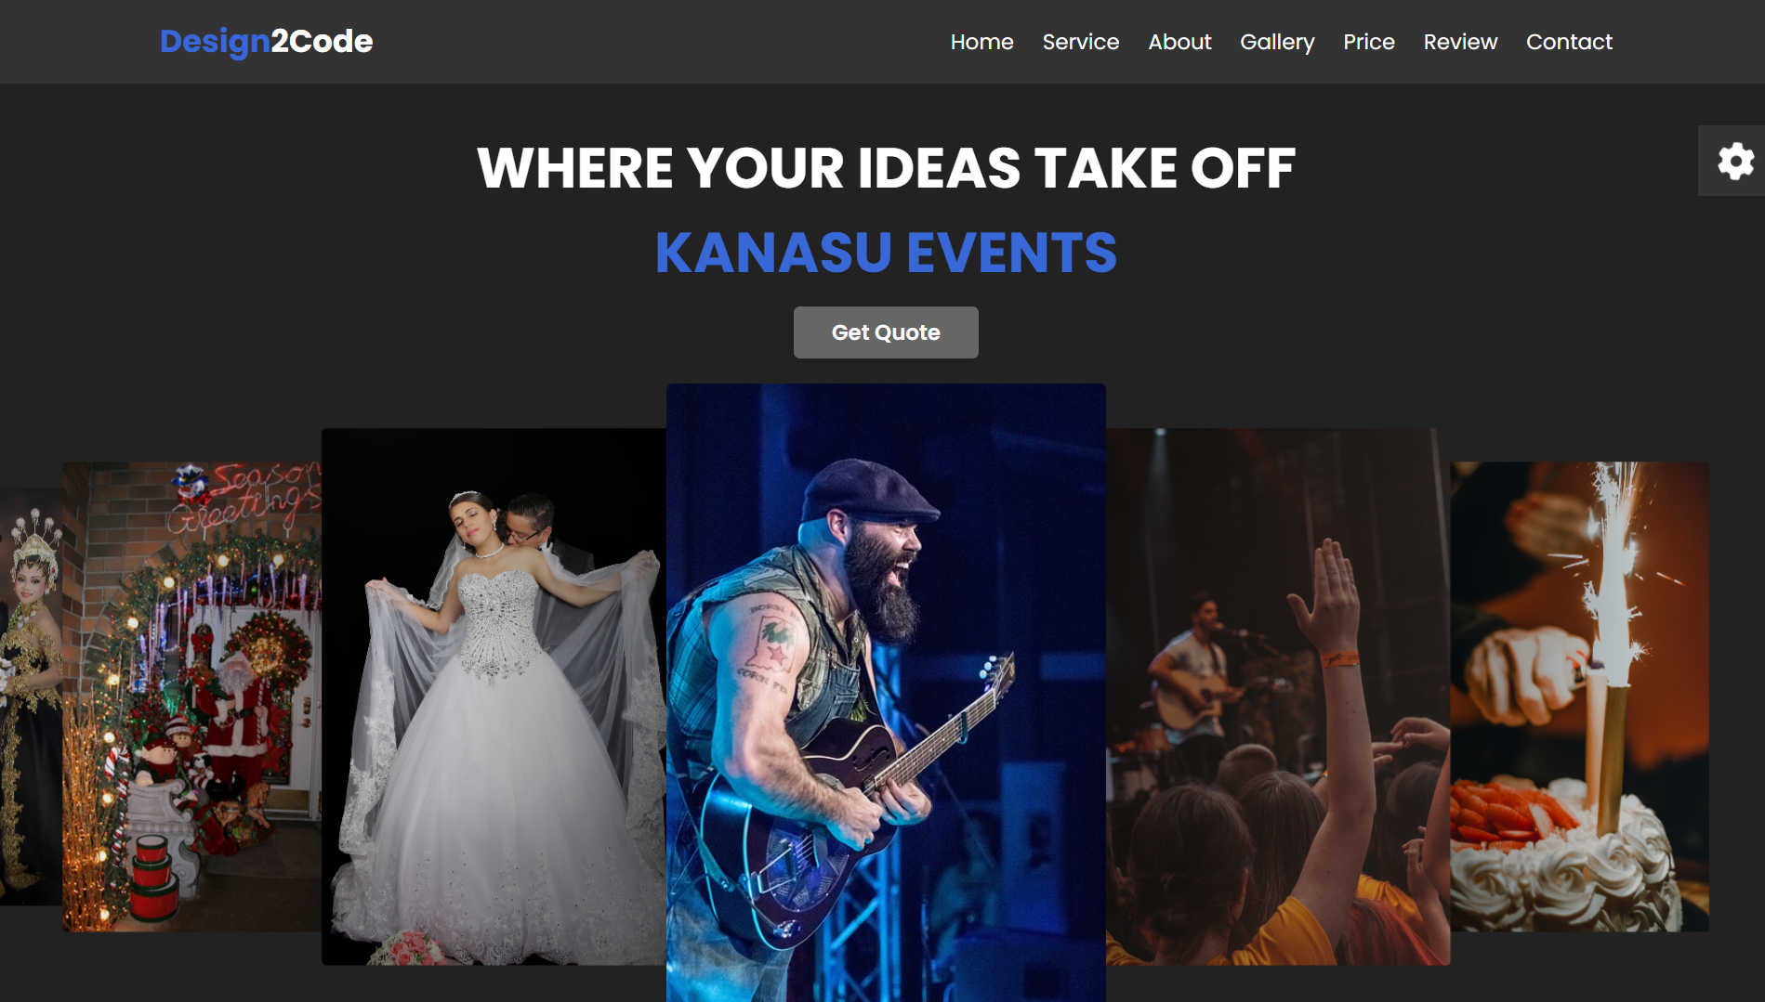This screenshot has height=1002, width=1765.
Task: Open the Price menu item
Action: point(1368,42)
